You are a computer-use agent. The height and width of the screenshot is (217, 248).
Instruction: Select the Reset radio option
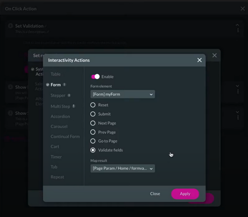tap(93, 105)
